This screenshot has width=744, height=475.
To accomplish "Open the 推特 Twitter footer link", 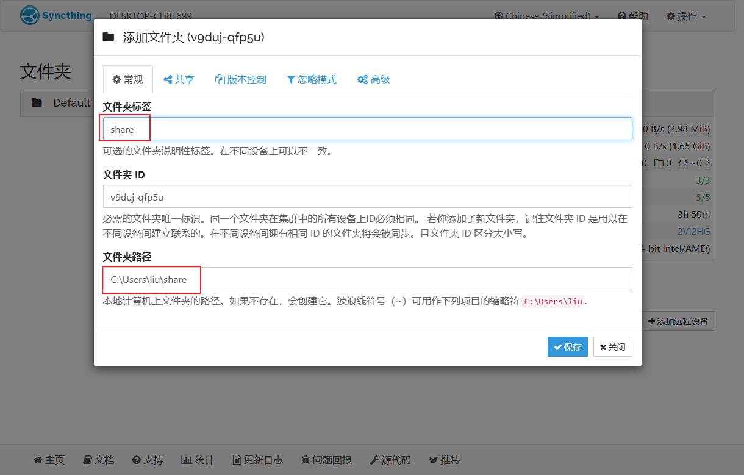I will (445, 460).
